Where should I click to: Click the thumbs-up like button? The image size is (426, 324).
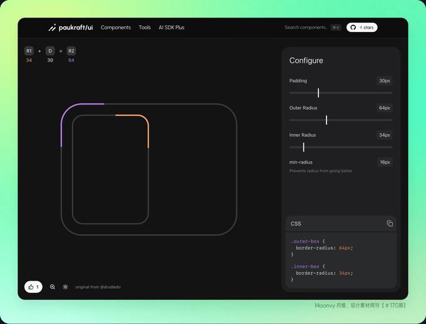[33, 287]
